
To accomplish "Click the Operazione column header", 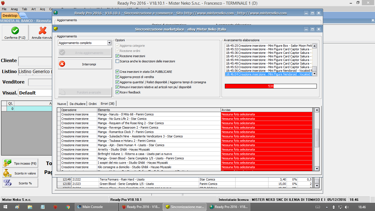I will pyautogui.click(x=79, y=110).
